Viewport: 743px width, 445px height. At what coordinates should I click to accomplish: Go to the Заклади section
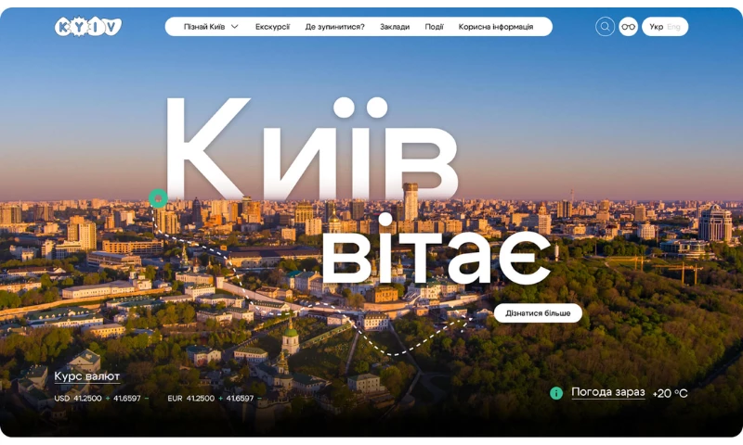click(394, 27)
